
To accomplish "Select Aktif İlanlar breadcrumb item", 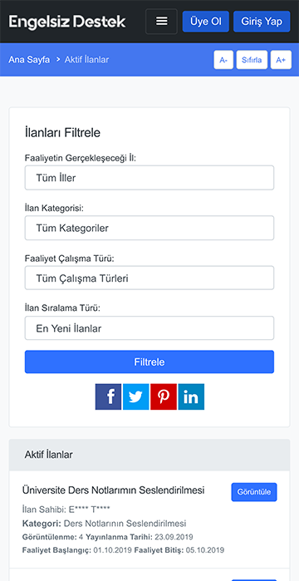I will pyautogui.click(x=86, y=60).
